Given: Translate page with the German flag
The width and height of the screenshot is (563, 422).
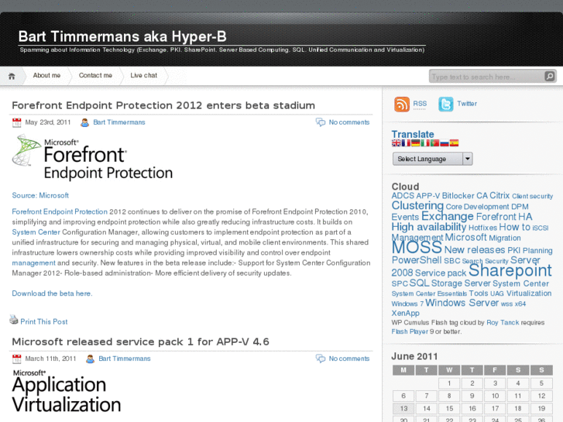Looking at the screenshot, I should [415, 143].
